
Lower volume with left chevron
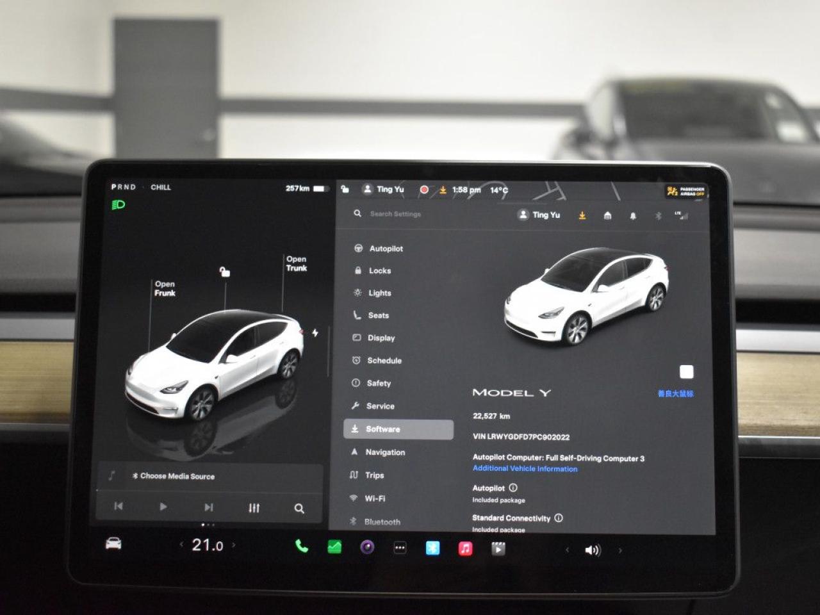567,550
